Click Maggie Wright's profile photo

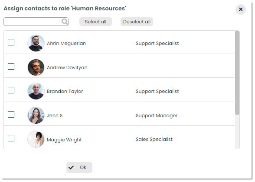pos(36,139)
